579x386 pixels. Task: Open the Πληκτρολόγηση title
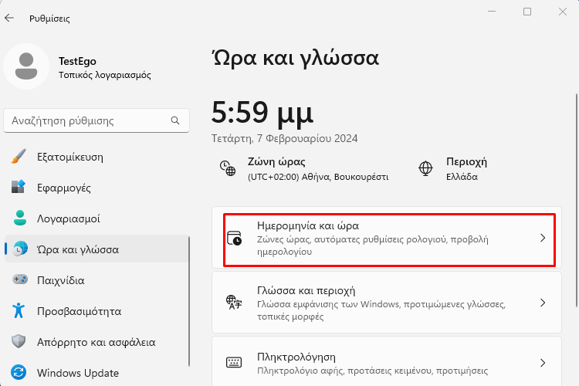[296, 357]
